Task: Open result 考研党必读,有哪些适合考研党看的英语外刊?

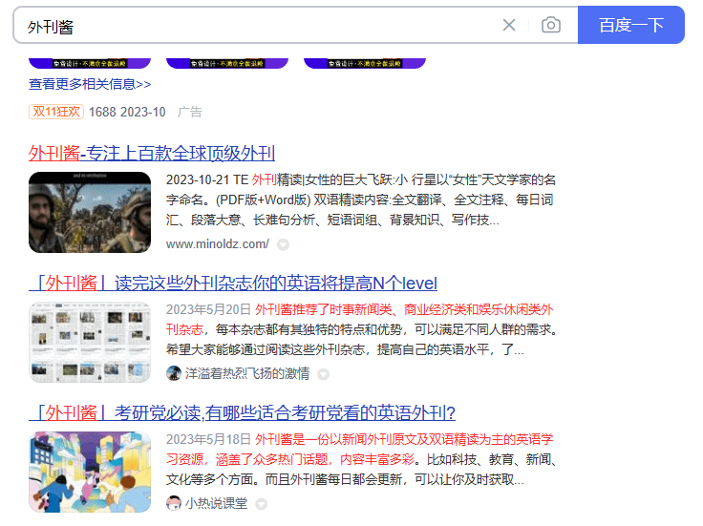Action: point(242,413)
